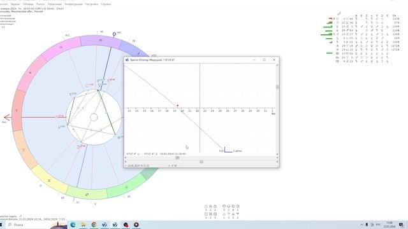
Task: Click the red marker on the aspect graph
Action: [178, 106]
